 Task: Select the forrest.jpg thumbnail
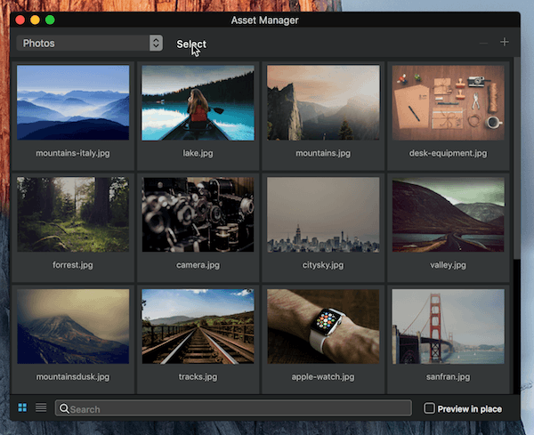(73, 214)
